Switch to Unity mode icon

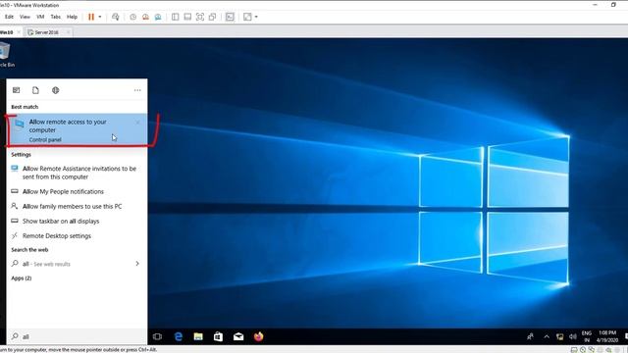(212, 17)
